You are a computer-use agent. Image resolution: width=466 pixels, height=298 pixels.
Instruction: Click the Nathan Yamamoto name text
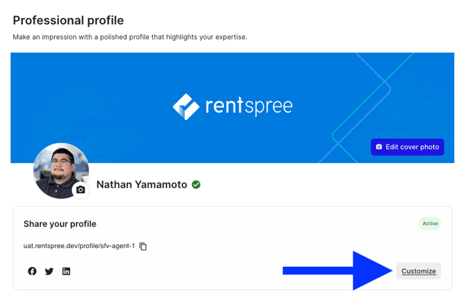point(142,185)
